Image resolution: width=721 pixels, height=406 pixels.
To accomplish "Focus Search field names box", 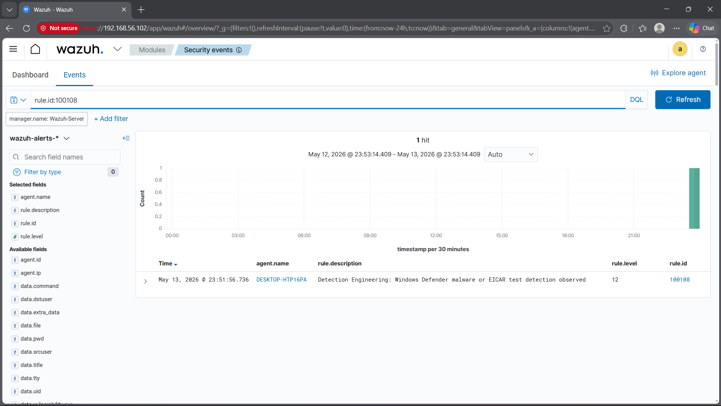I will pos(65,157).
